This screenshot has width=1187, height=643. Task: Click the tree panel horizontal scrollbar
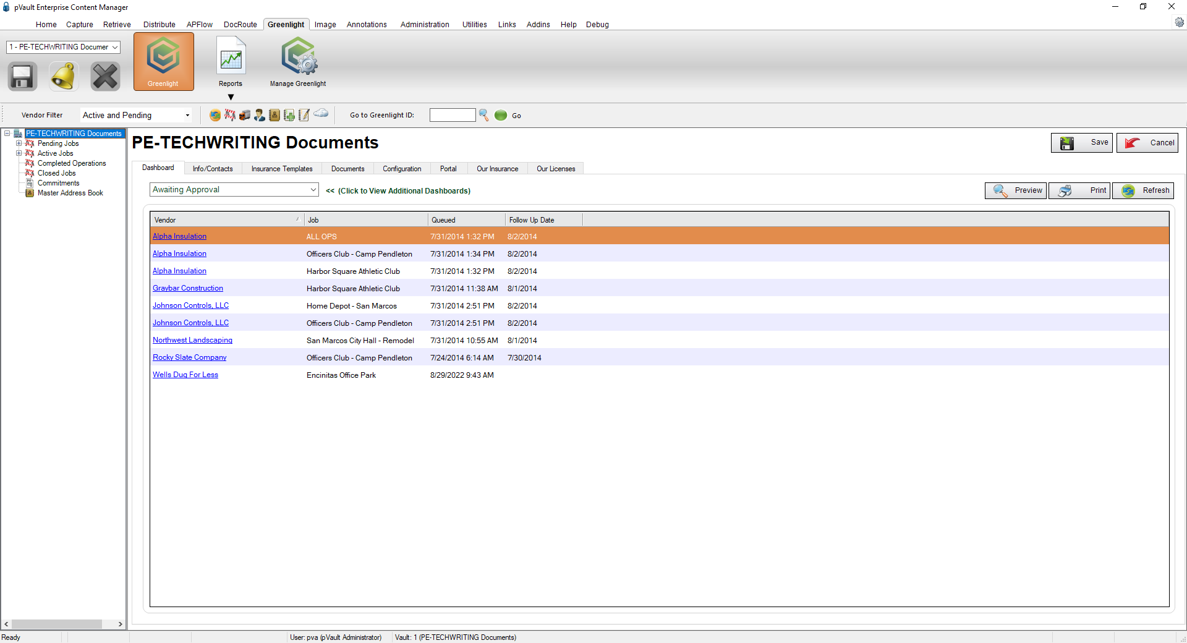(56, 624)
